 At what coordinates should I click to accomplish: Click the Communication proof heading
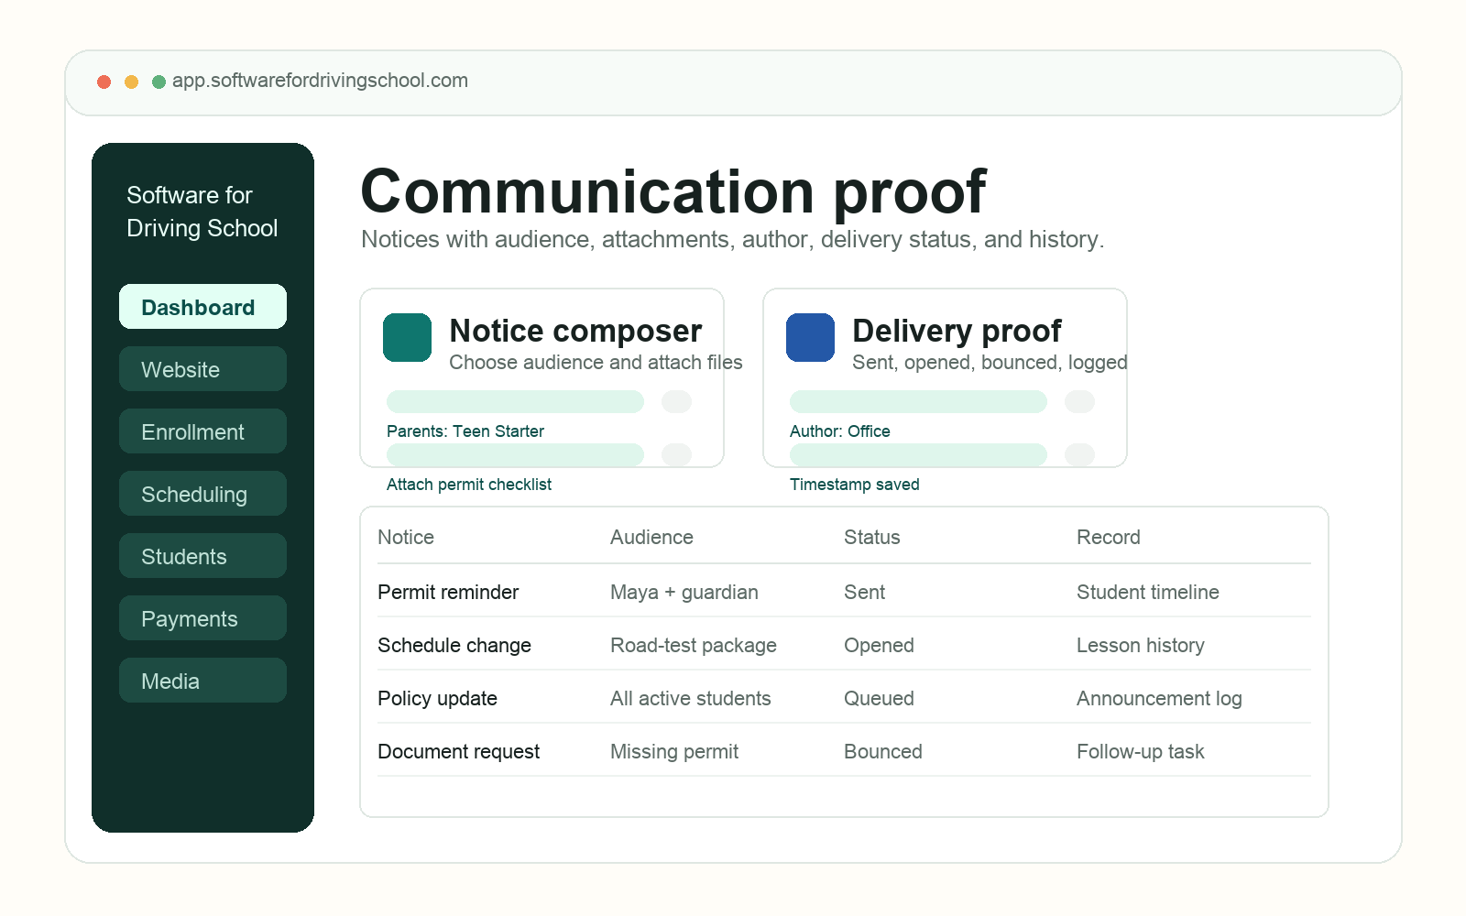pos(673,191)
